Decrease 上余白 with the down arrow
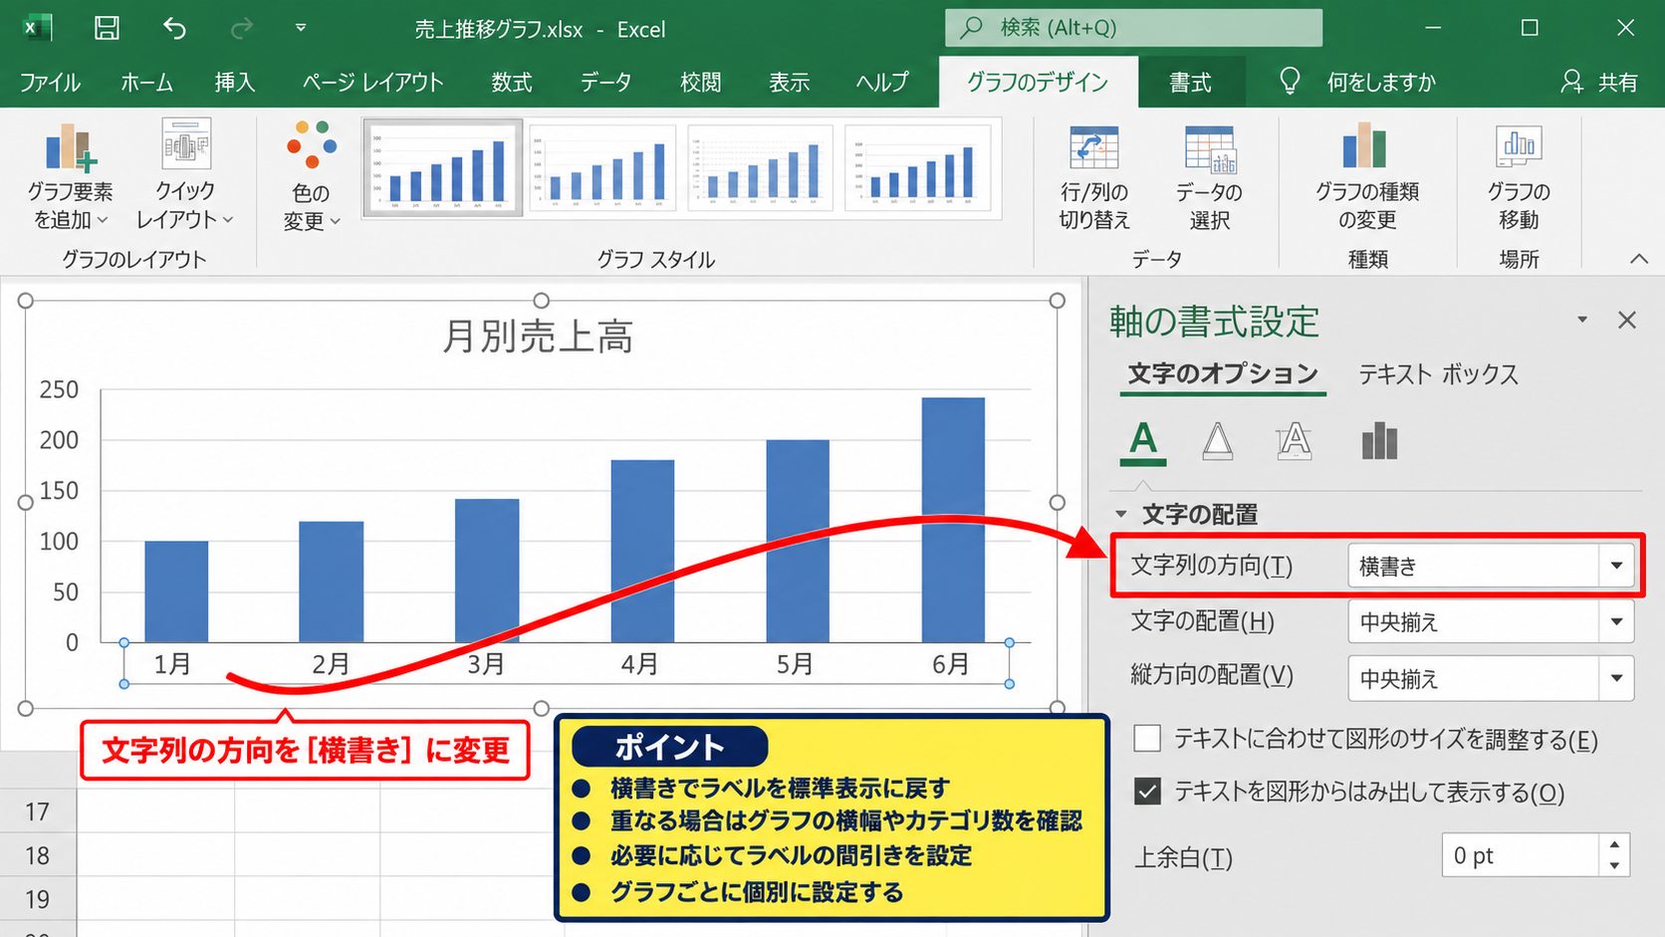The image size is (1665, 937). pyautogui.click(x=1615, y=866)
